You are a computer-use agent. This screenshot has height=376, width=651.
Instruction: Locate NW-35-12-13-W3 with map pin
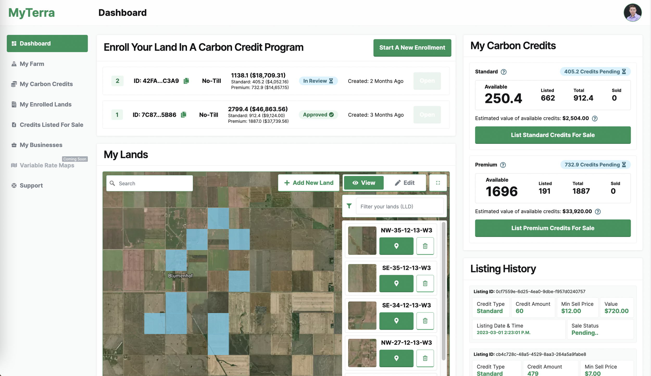396,246
